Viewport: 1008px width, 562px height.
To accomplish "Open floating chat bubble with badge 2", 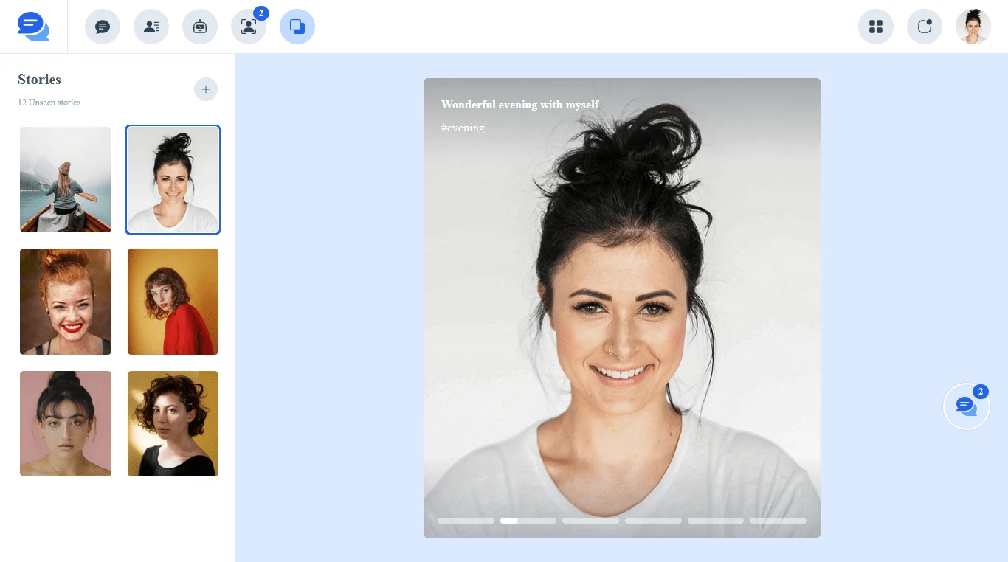I will click(x=967, y=406).
